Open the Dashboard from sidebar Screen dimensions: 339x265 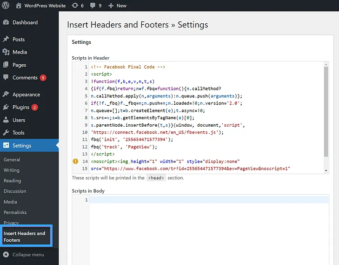tap(25, 22)
